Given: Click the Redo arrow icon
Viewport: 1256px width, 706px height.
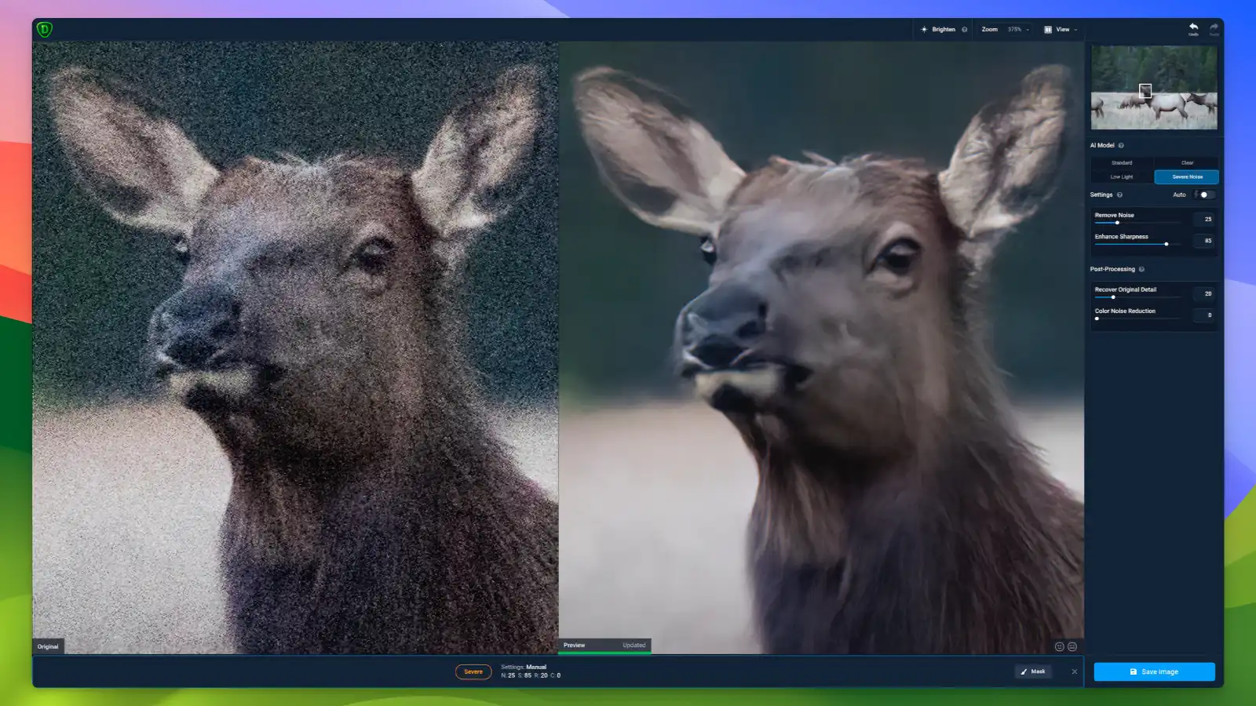Looking at the screenshot, I should click(x=1212, y=26).
